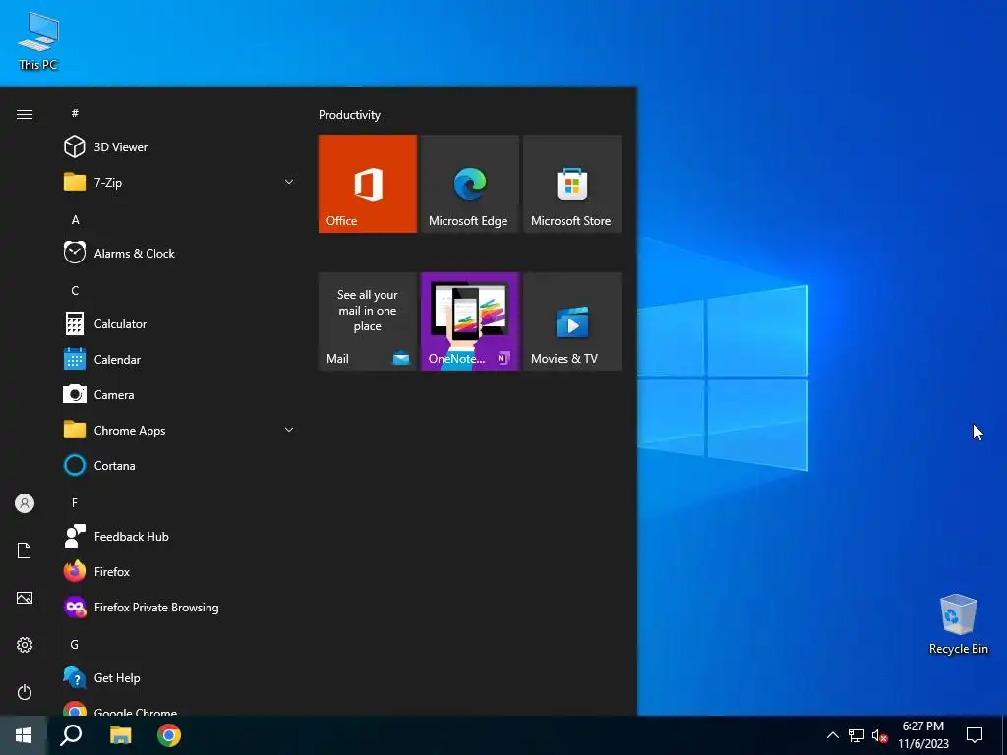Viewport: 1007px width, 755px height.
Task: Expand the Start menu hamburger button
Action: point(25,114)
